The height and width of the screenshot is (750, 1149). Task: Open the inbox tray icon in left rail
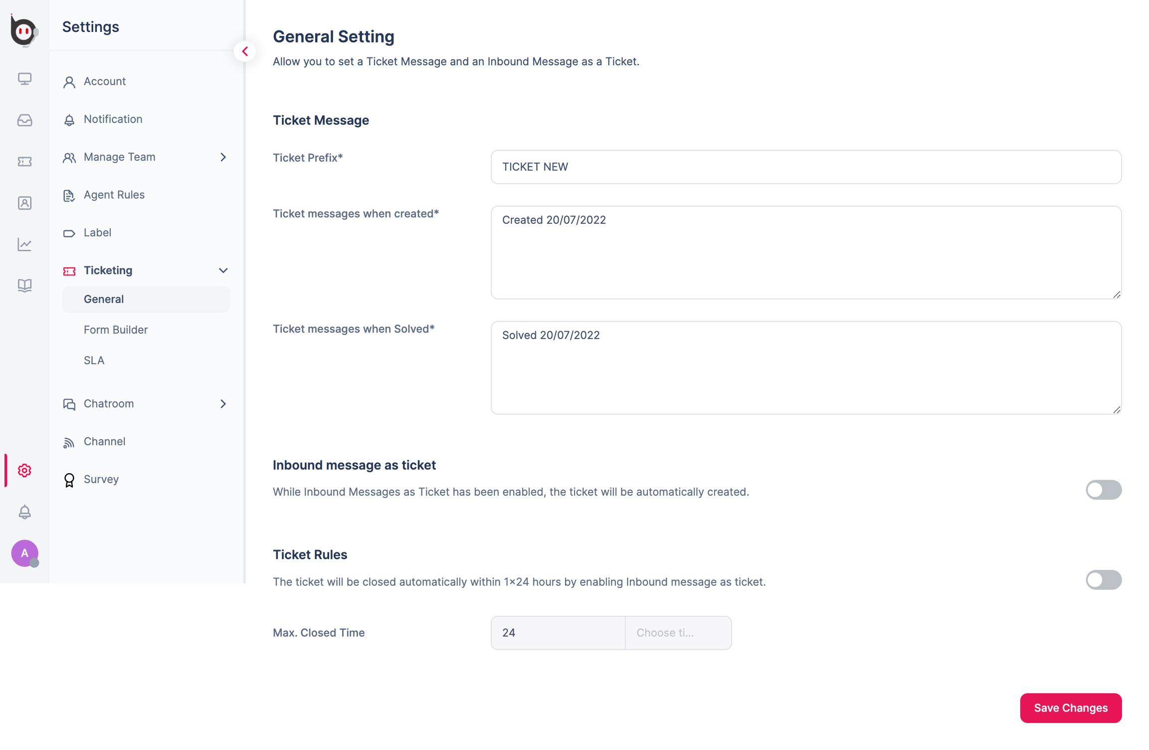(x=24, y=120)
